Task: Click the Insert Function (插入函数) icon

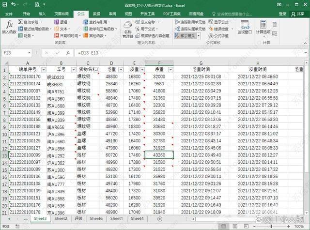Action: 9,27
